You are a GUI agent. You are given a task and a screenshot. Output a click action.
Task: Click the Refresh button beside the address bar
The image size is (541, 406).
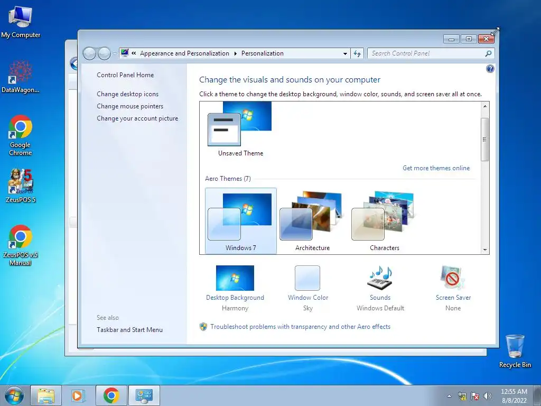tap(357, 53)
